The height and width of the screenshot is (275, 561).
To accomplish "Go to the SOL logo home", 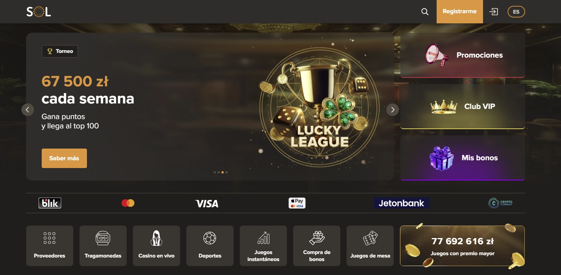I will [39, 12].
